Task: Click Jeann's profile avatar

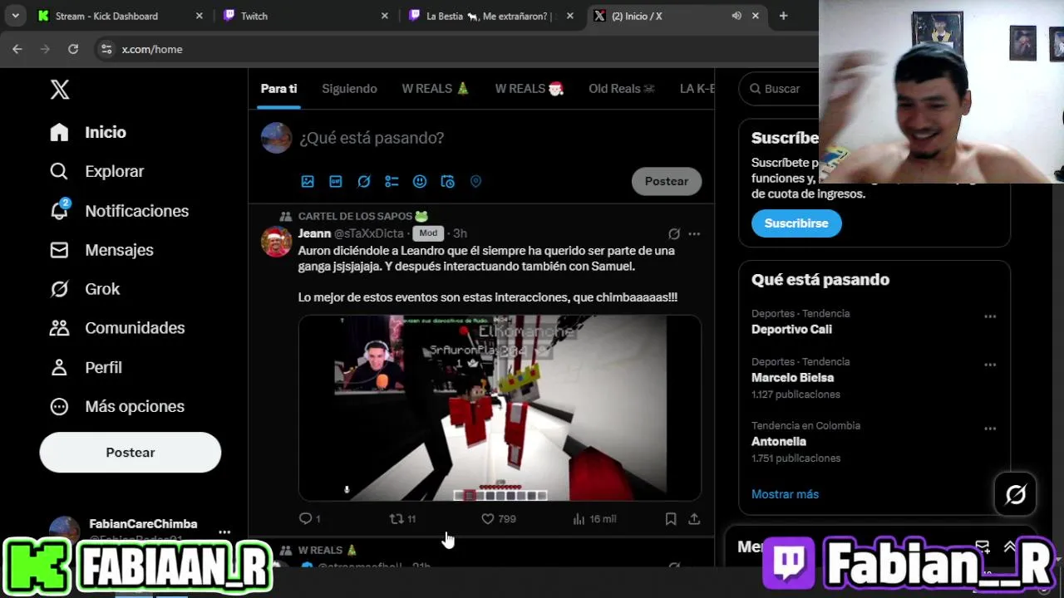Action: [x=277, y=242]
